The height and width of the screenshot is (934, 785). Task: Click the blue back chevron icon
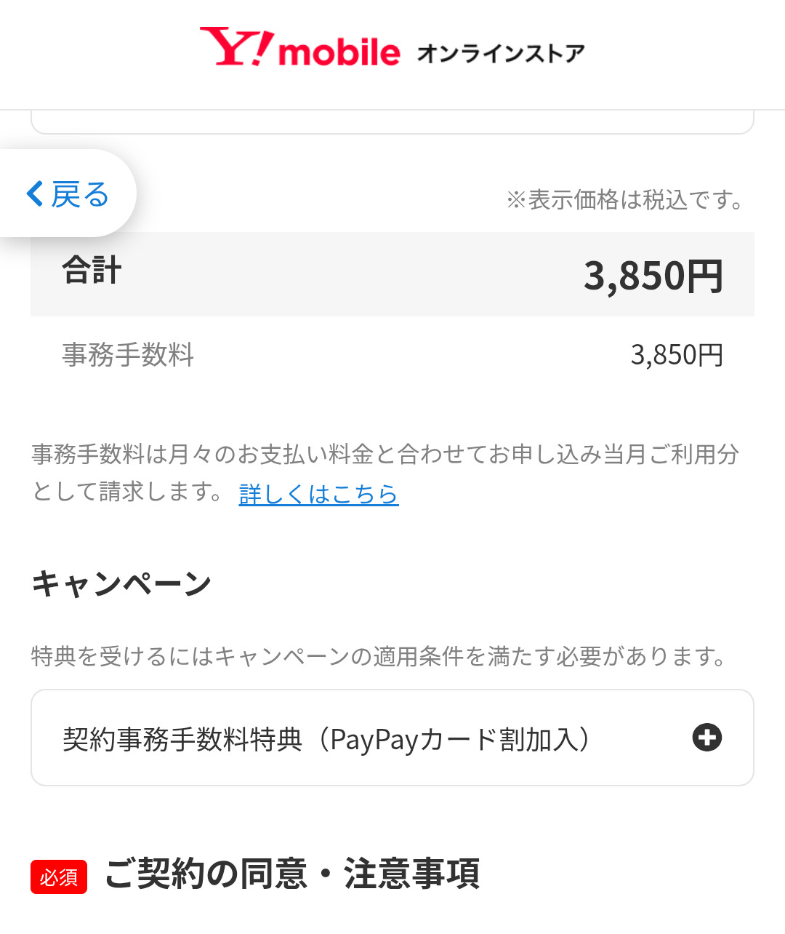point(35,193)
